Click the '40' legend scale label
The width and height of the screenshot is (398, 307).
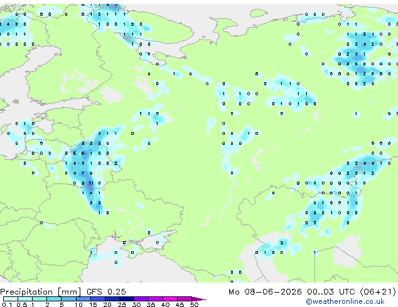pos(166,304)
